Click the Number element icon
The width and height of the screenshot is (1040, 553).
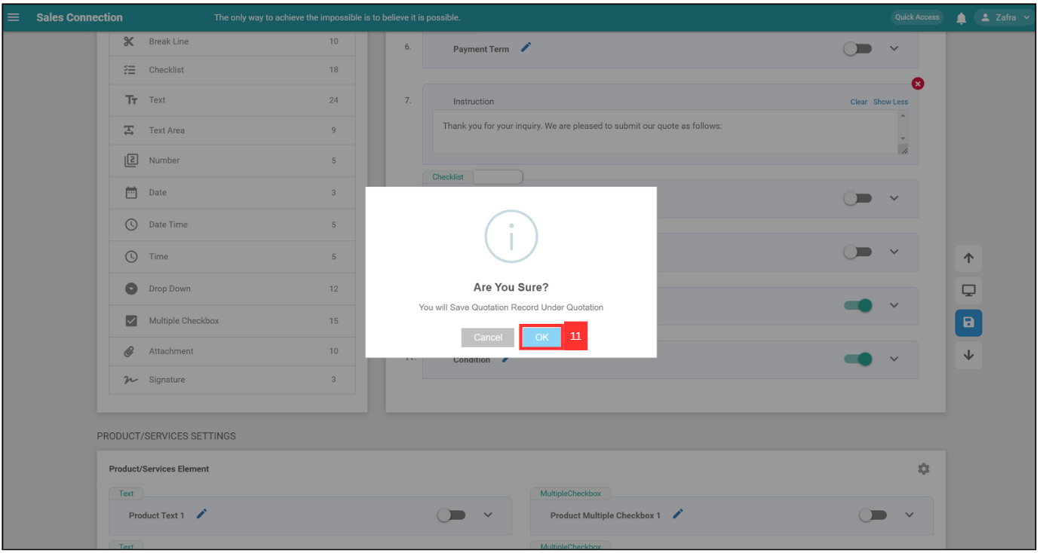[x=130, y=160]
